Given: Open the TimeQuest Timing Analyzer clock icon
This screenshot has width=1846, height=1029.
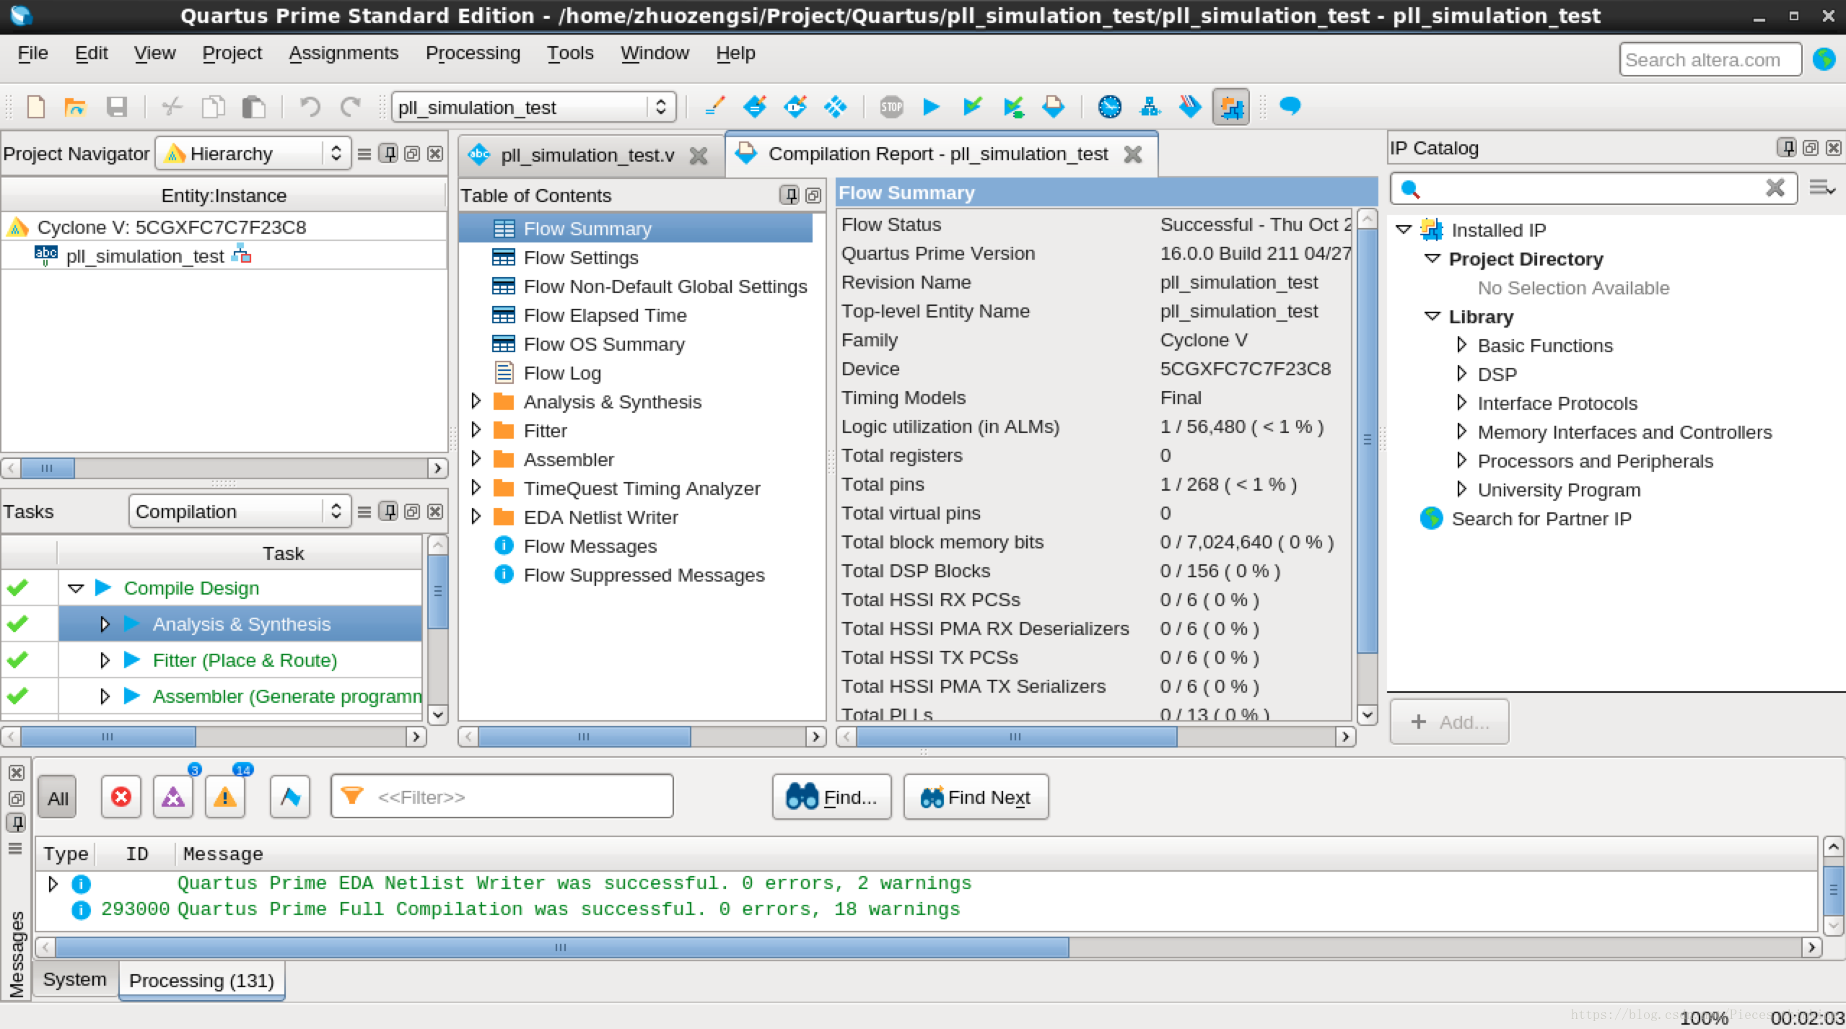Looking at the screenshot, I should coord(1109,108).
